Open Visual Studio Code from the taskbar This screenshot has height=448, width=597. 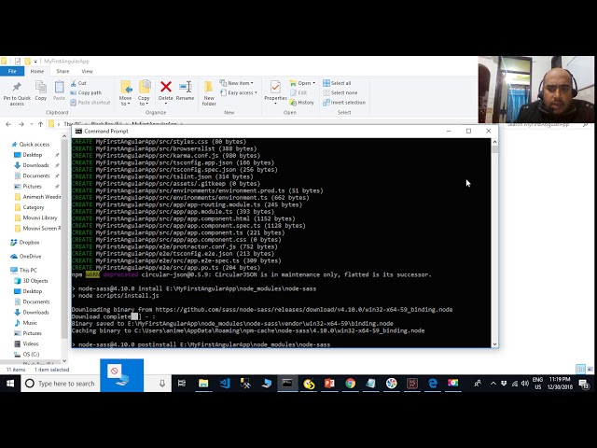coord(225,384)
